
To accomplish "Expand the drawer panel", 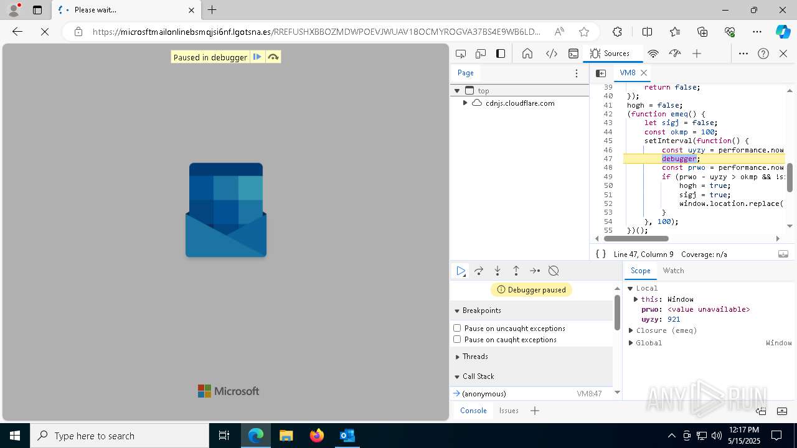I will 783,411.
